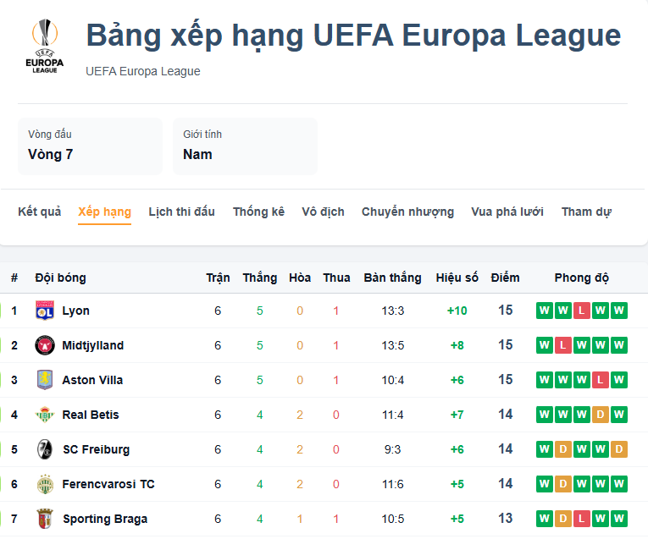Click the Real Betis club crest
This screenshot has width=648, height=539.
click(45, 415)
